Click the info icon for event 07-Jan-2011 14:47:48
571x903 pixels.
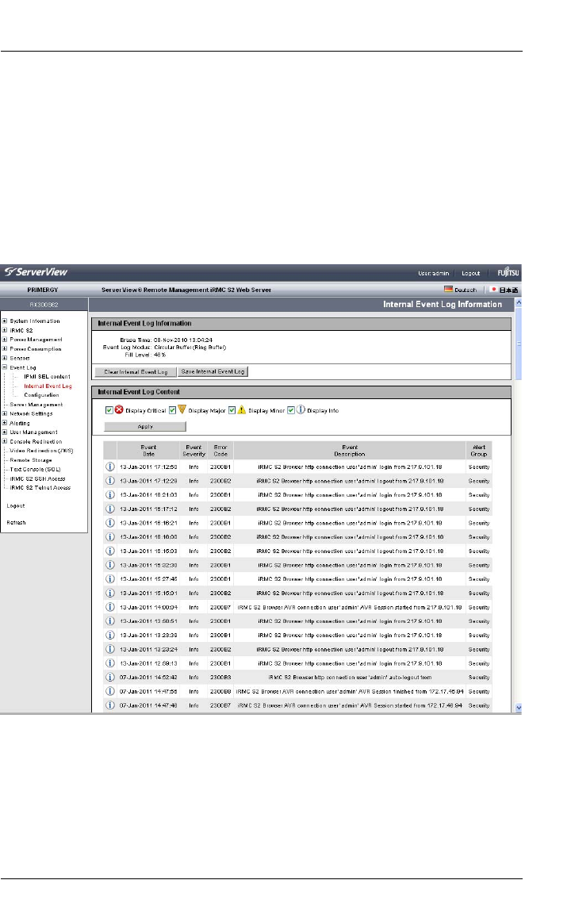[x=110, y=705]
